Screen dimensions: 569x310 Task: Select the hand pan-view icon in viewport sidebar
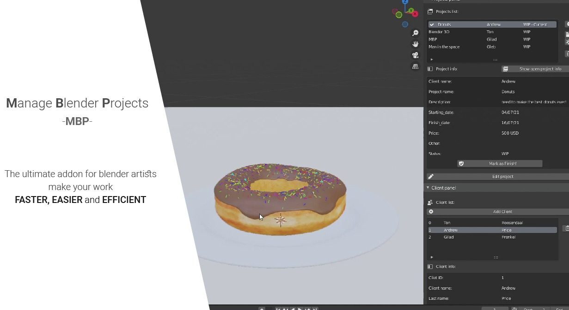[x=415, y=43]
